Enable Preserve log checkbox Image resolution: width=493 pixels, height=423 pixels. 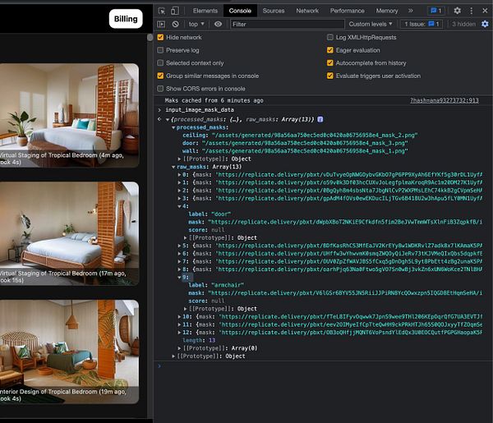(160, 50)
